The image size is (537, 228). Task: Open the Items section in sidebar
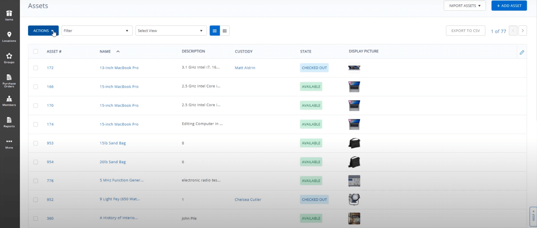point(9,15)
